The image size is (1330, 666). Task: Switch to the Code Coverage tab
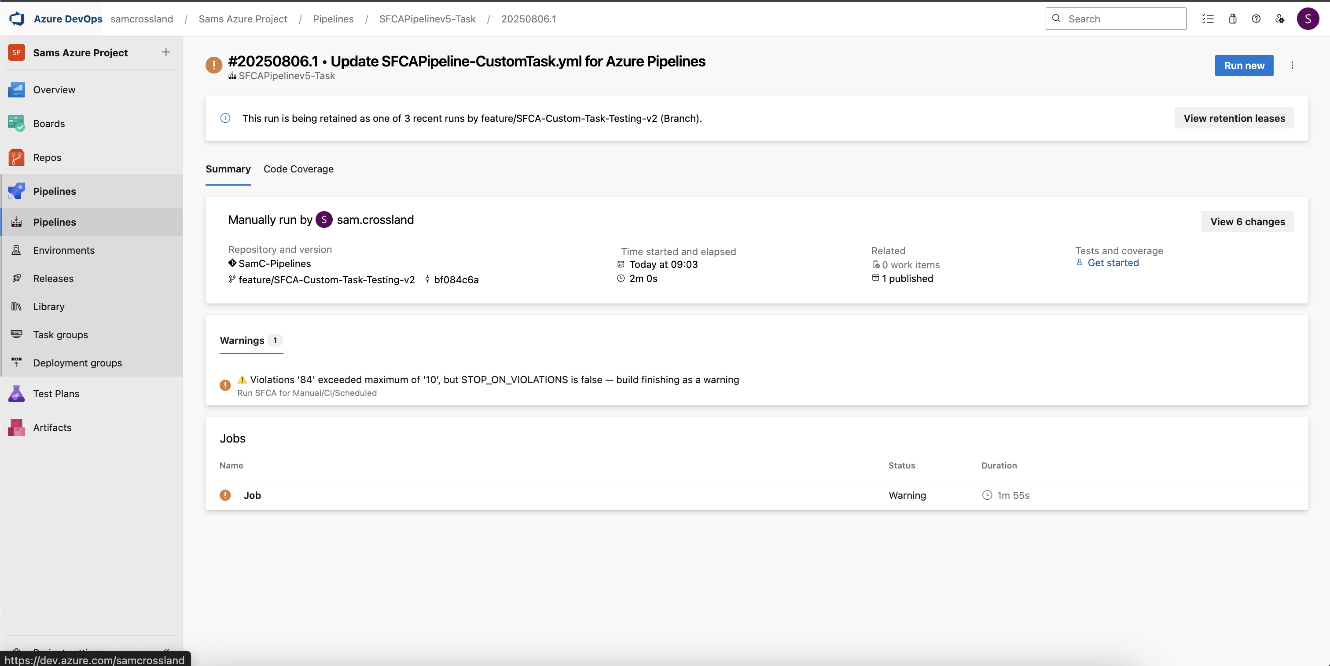pyautogui.click(x=298, y=169)
